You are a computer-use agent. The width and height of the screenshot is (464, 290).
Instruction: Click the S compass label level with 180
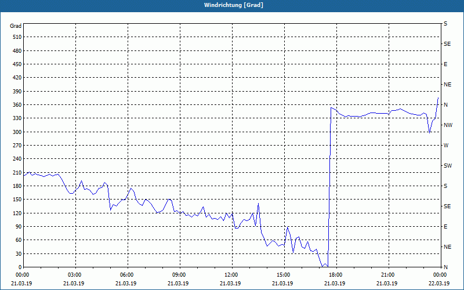point(445,186)
